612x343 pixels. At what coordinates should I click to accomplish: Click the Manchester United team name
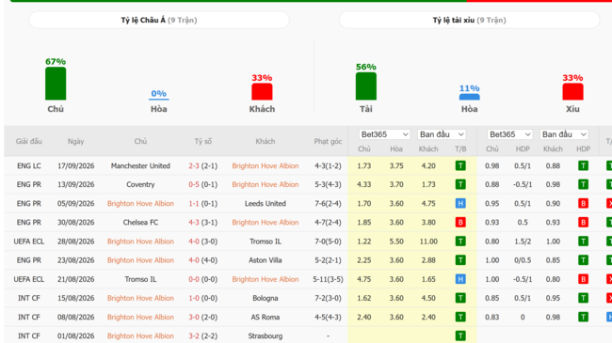(140, 165)
